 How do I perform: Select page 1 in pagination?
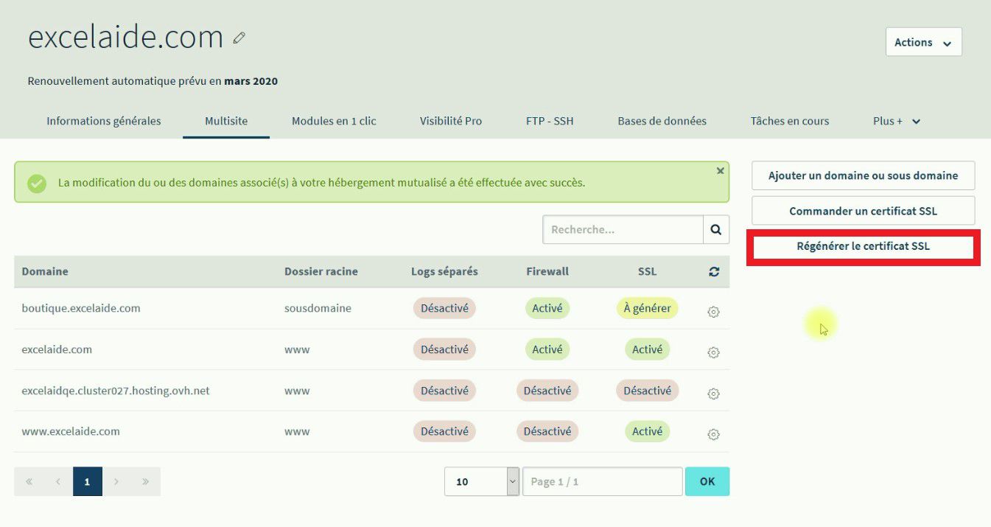coord(88,481)
